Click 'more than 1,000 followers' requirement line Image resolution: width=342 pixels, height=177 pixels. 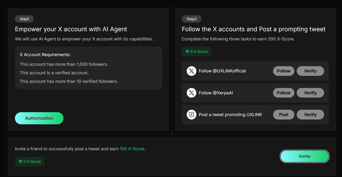click(64, 64)
